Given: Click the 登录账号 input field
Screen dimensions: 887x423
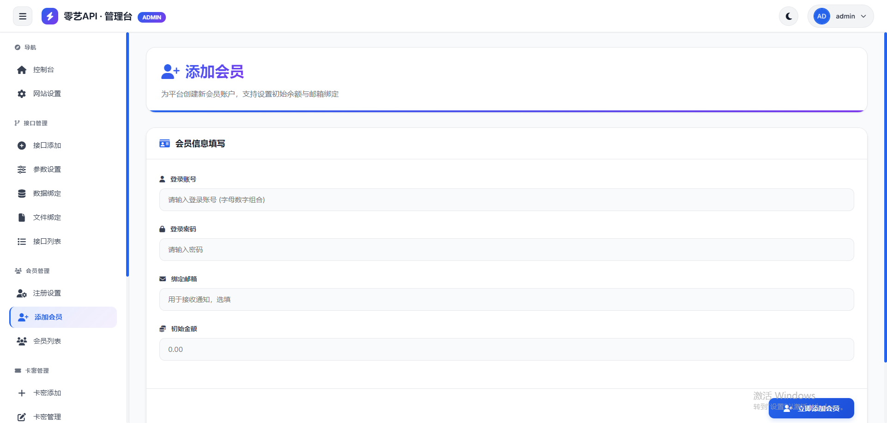Looking at the screenshot, I should point(506,200).
